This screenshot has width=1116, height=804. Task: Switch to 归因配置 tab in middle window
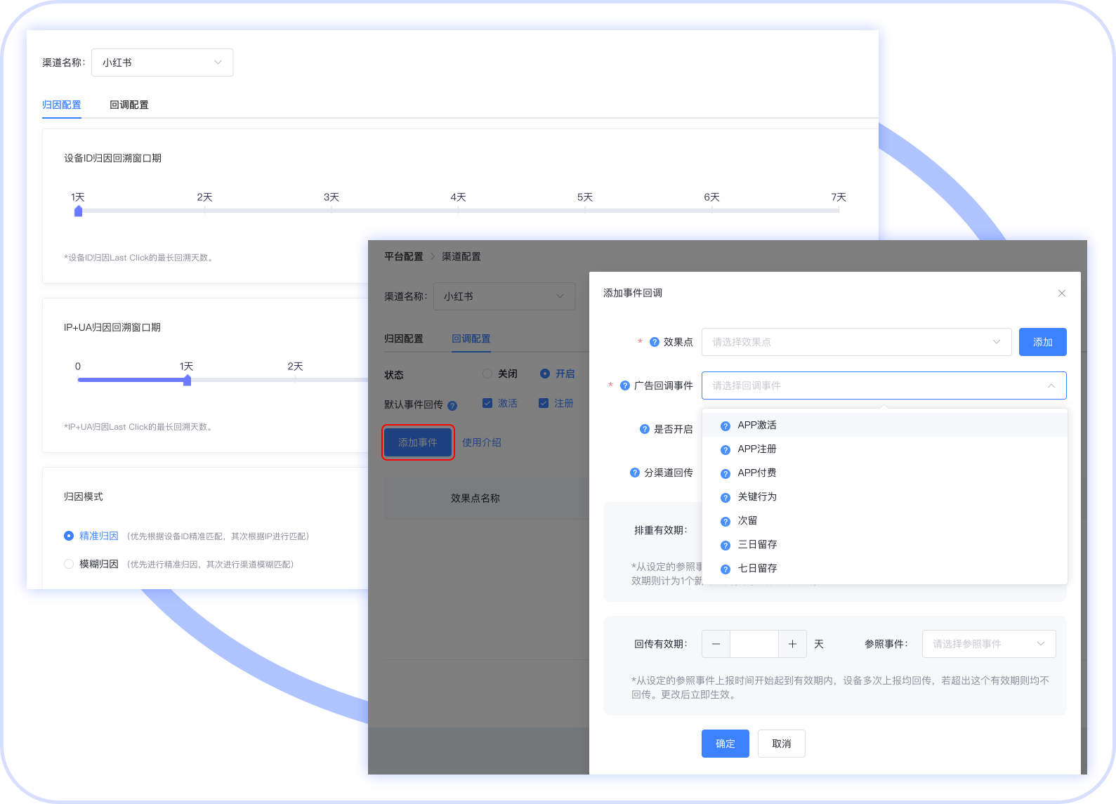[404, 338]
